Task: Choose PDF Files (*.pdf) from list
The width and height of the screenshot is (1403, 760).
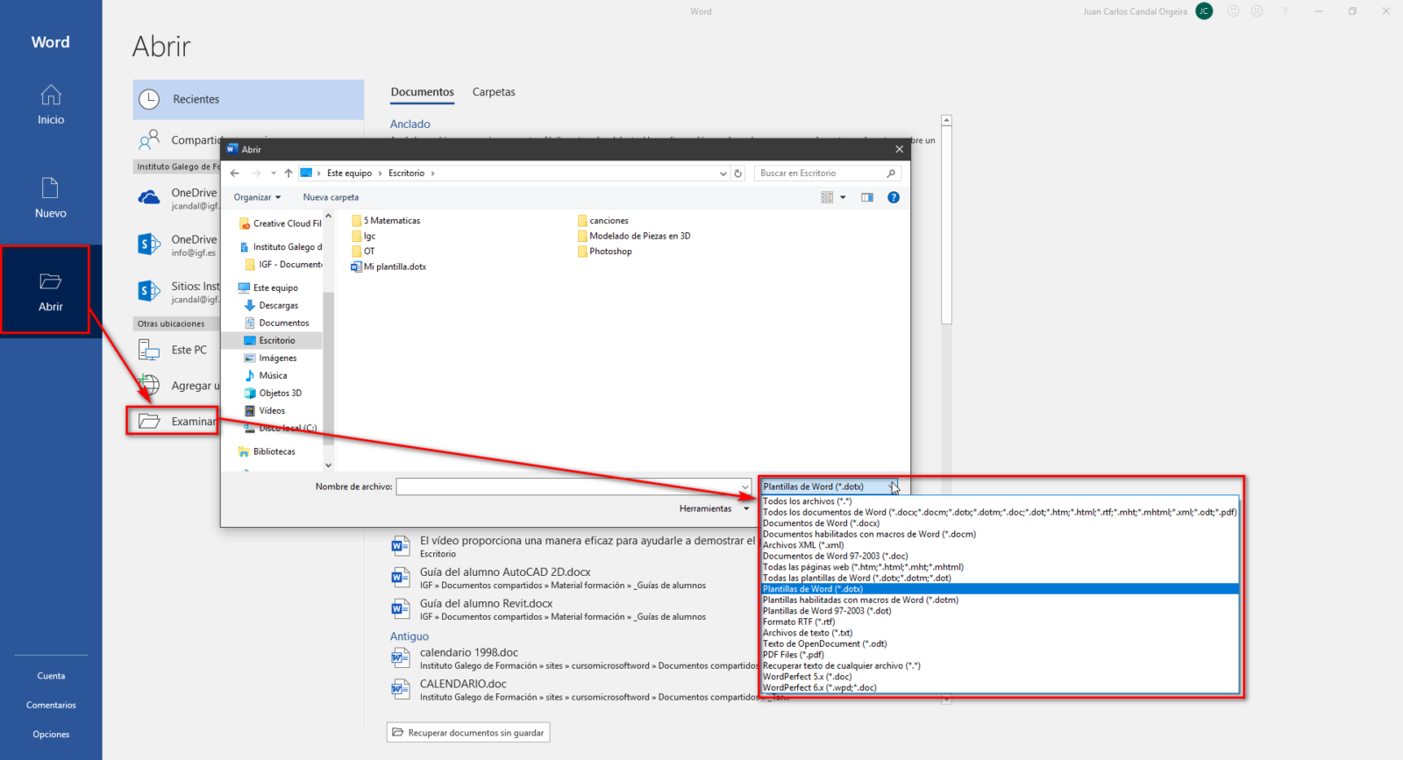Action: pos(793,655)
